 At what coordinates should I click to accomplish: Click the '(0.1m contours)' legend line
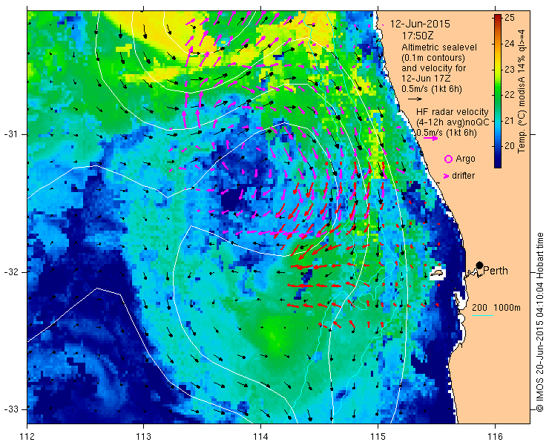[x=433, y=57]
